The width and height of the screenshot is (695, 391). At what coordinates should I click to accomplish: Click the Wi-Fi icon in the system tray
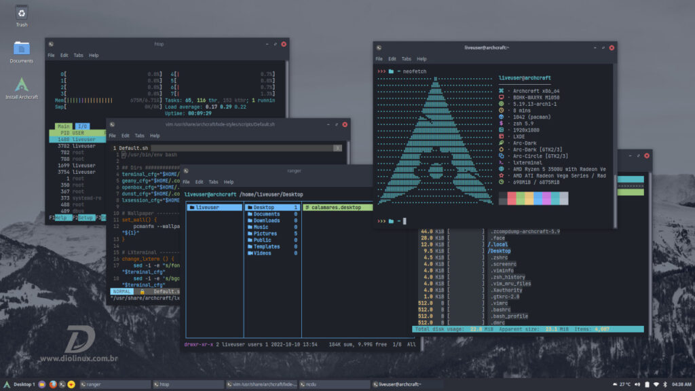pyautogui.click(x=655, y=384)
